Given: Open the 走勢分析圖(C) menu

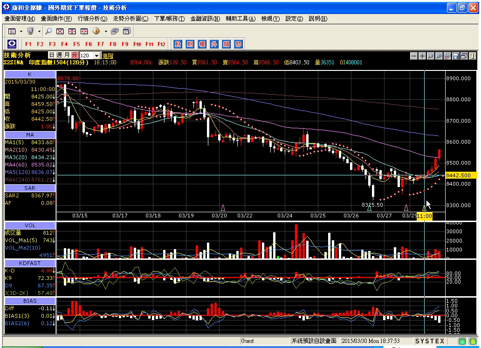Looking at the screenshot, I should pos(131,19).
